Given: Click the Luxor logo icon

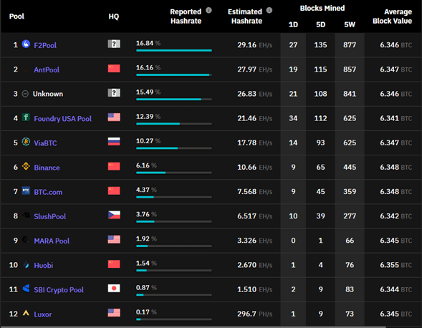Looking at the screenshot, I should (26, 313).
